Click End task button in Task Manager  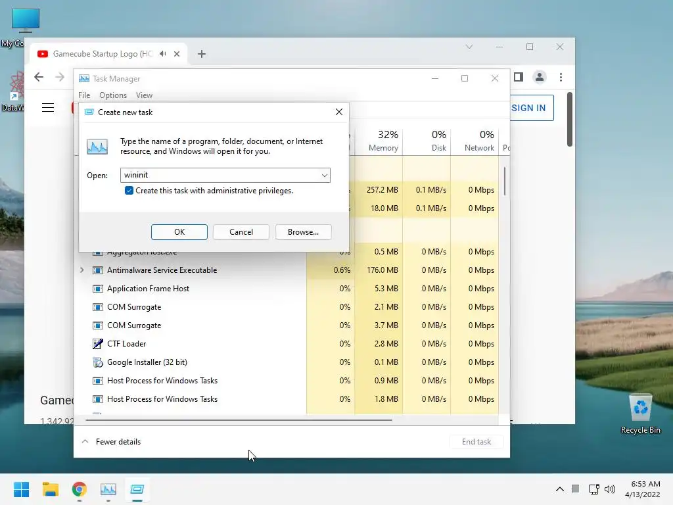click(476, 441)
